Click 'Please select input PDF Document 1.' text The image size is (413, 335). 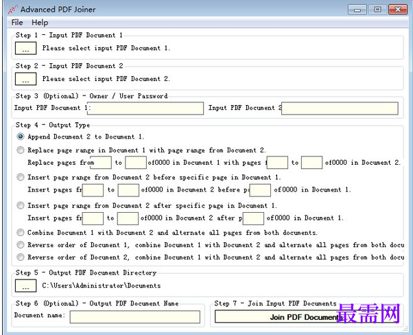click(x=106, y=48)
